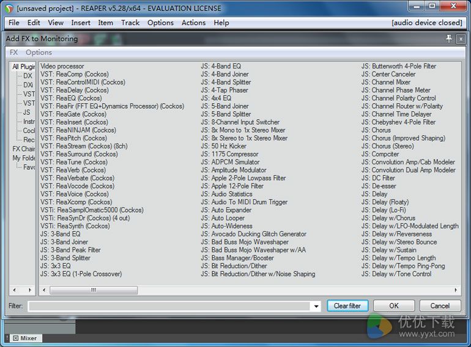Select All Plugins in the category tree

coord(23,67)
